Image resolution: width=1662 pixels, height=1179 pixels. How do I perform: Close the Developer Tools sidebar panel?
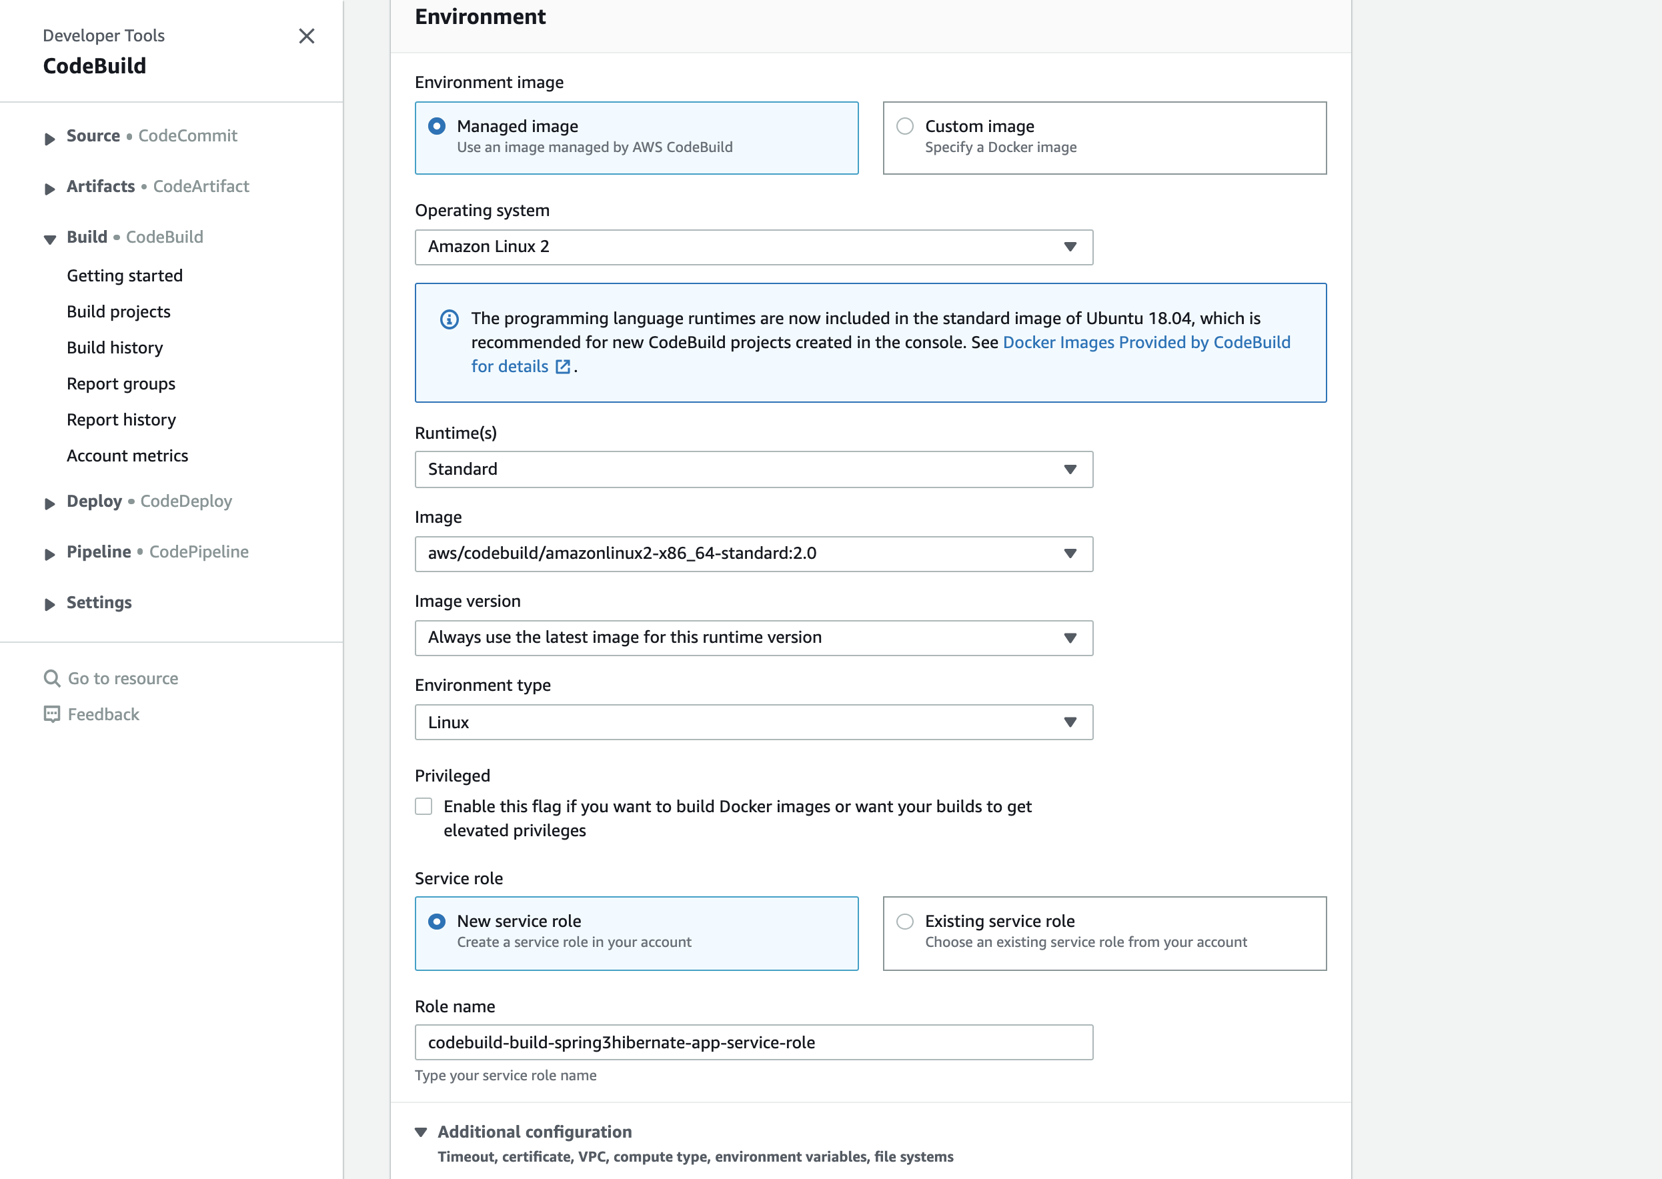[306, 36]
